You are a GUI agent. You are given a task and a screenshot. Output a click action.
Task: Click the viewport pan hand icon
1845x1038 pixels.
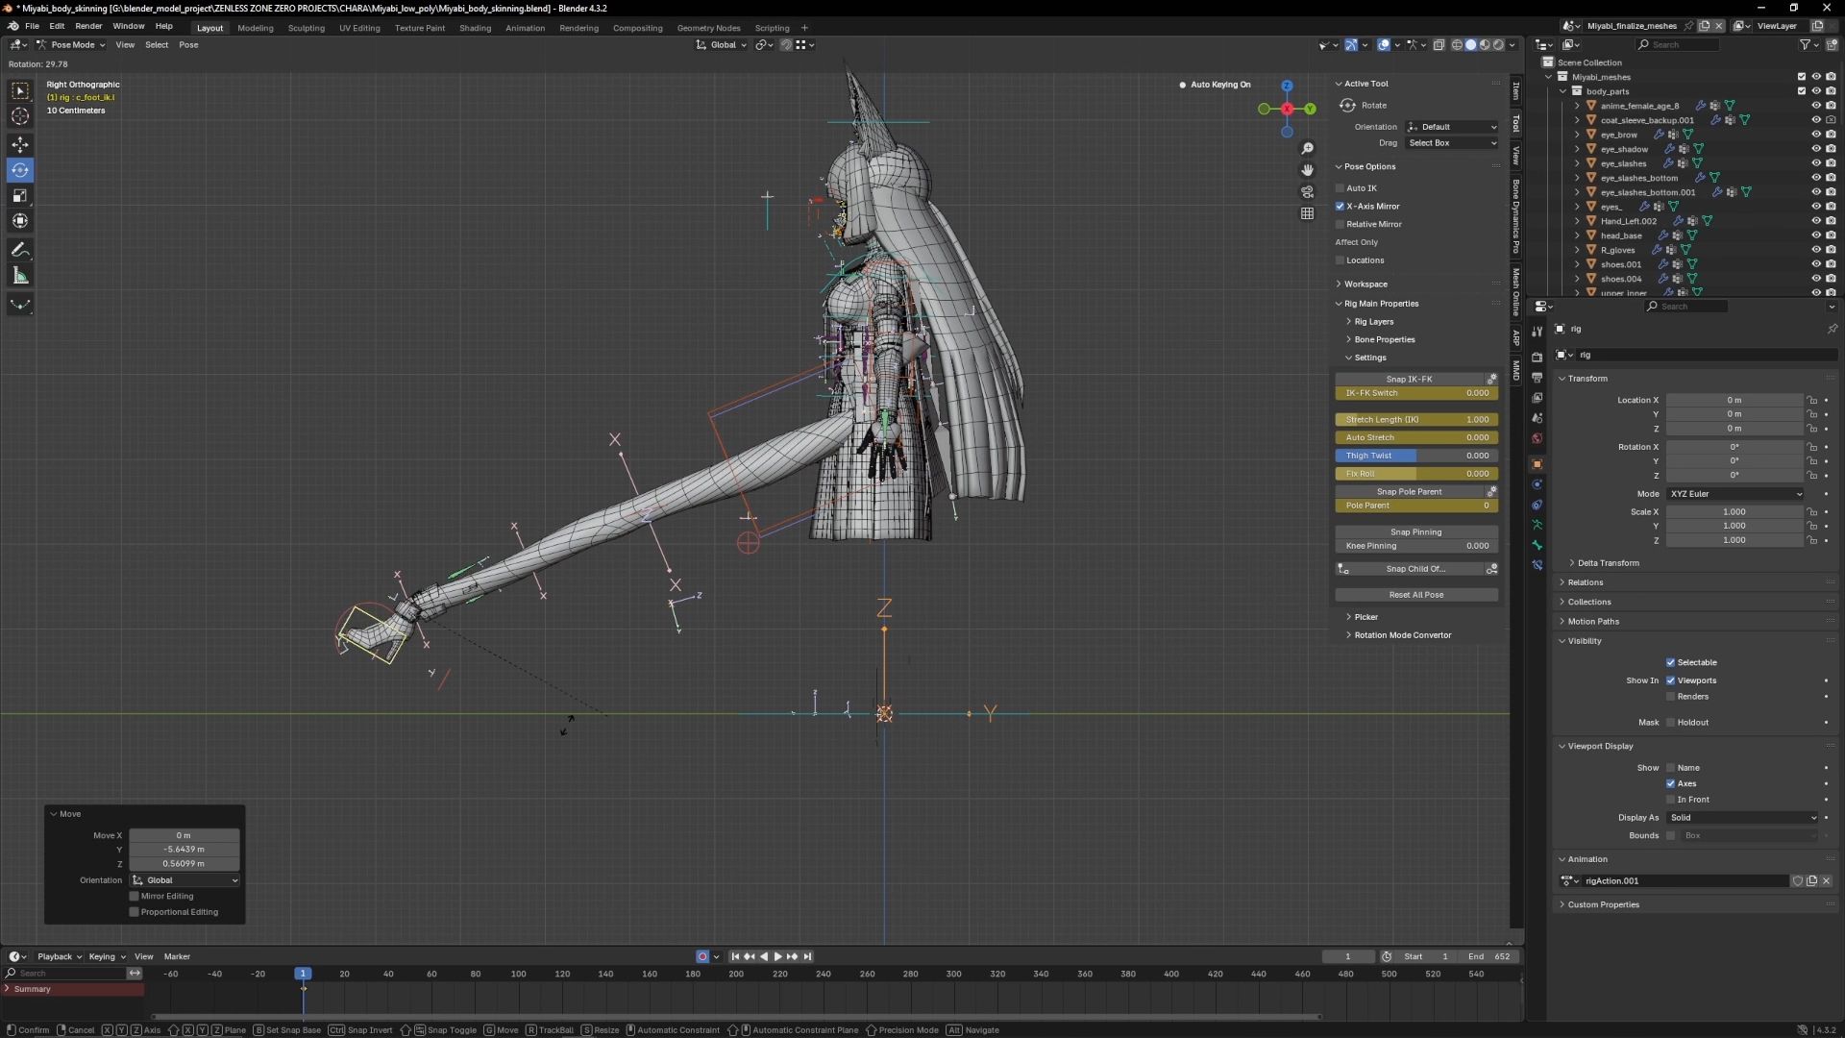click(x=1307, y=170)
